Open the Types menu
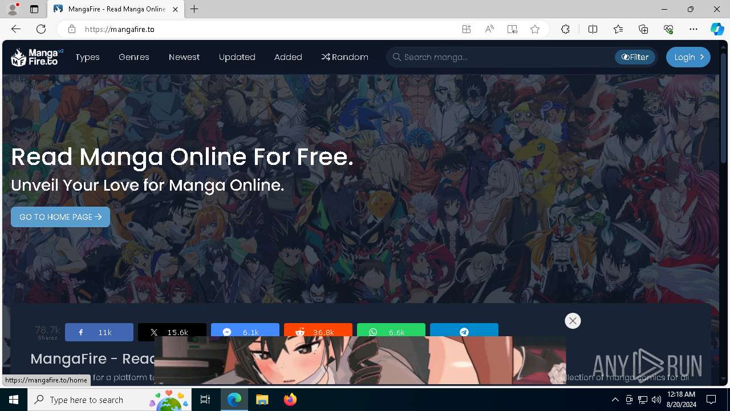This screenshot has height=411, width=730. point(87,57)
